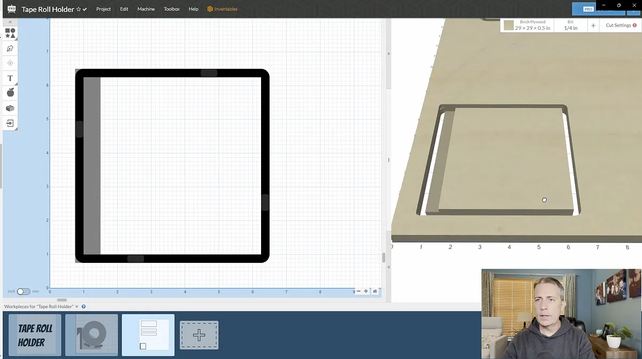Open the Icons library (apple icon)
The width and height of the screenshot is (642, 359).
click(10, 93)
